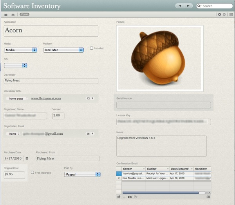
Task: Open search options magnifier dropdown
Action: 199,6
